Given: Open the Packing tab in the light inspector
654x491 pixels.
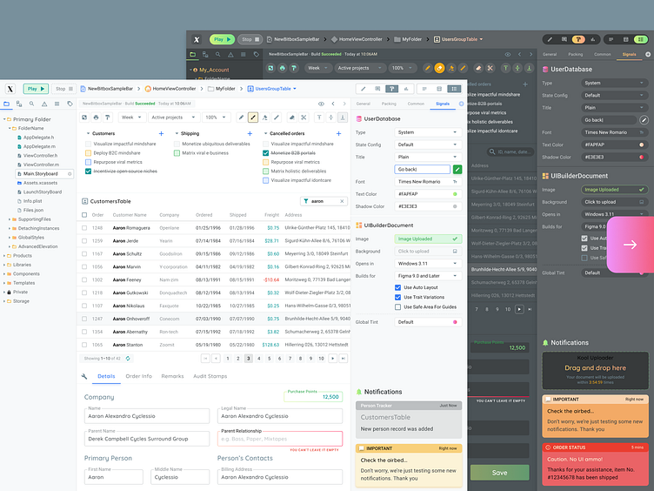Looking at the screenshot, I should pos(389,104).
